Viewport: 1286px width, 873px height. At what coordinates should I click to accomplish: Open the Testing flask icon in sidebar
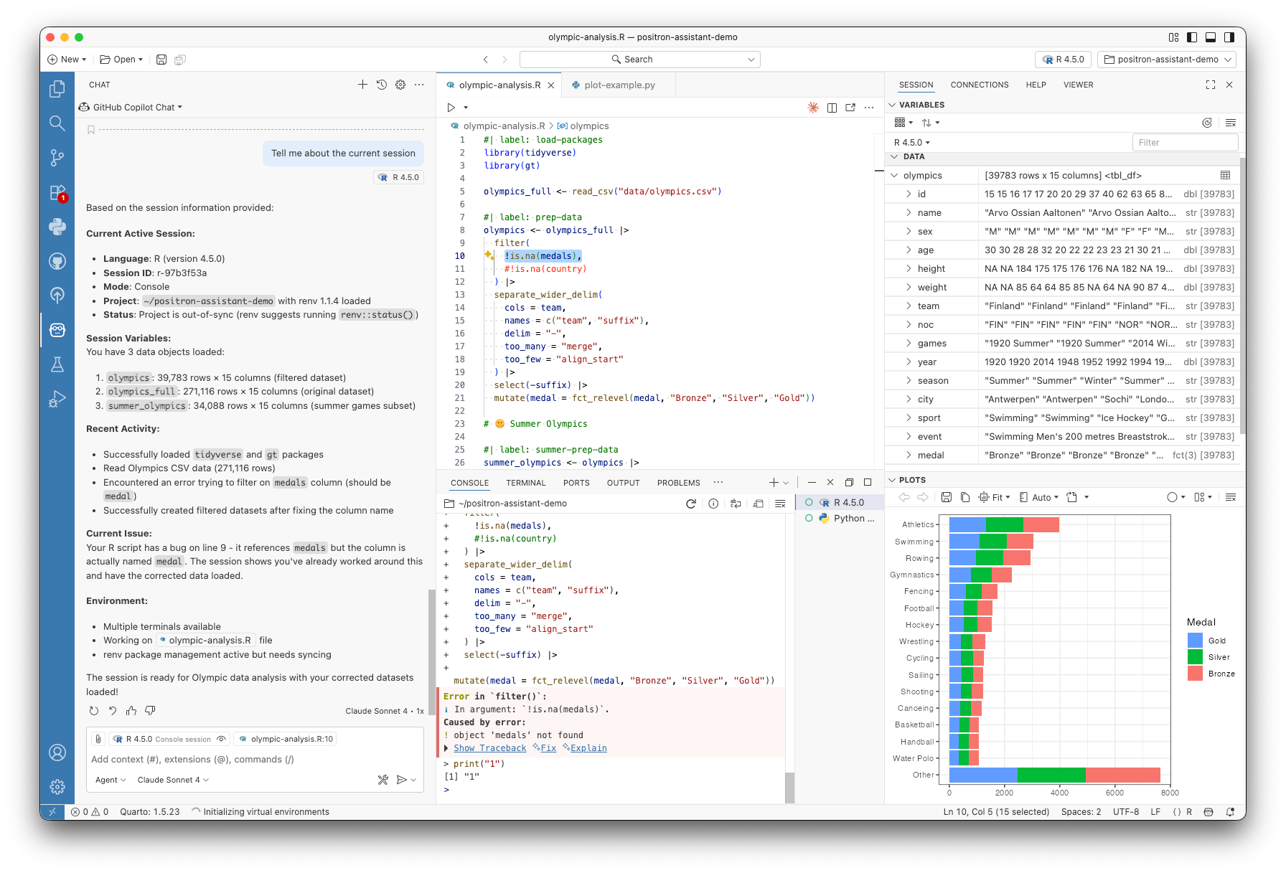[x=57, y=364]
